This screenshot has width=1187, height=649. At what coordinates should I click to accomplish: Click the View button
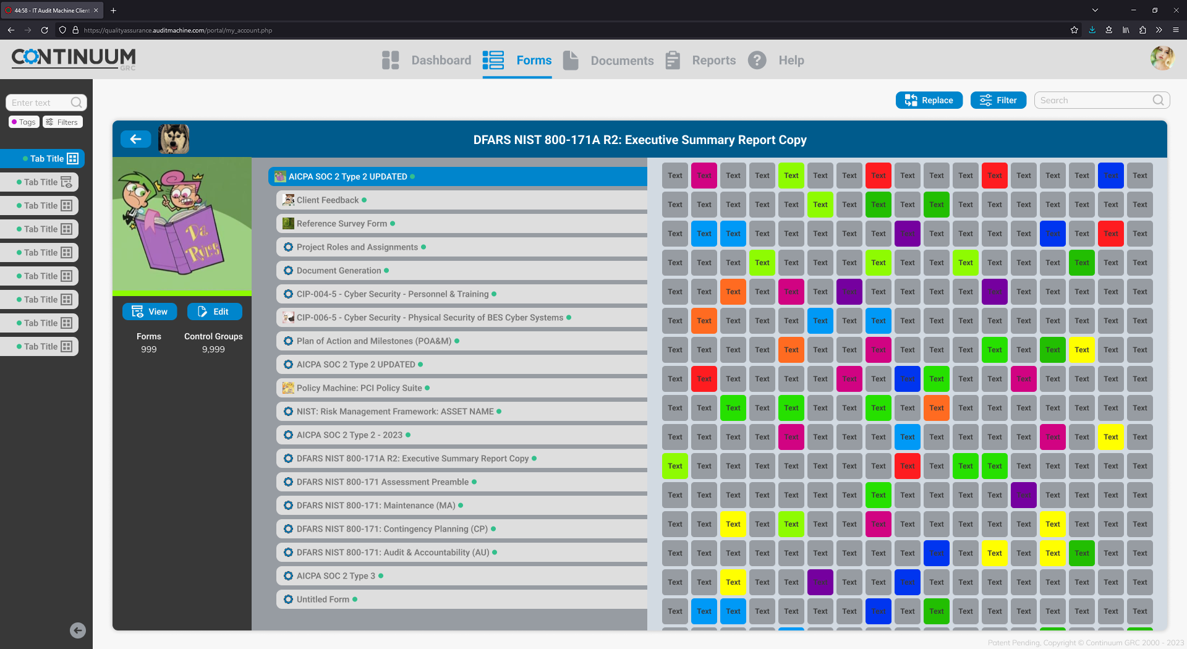tap(150, 312)
